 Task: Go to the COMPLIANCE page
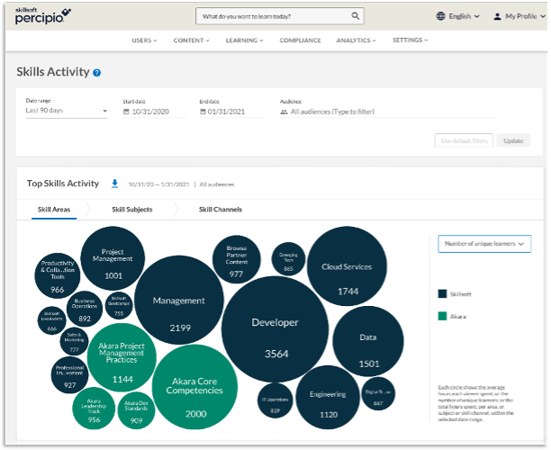(300, 40)
